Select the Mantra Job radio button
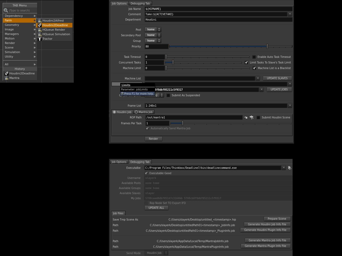This screenshot has width=342, height=256. pos(137,112)
